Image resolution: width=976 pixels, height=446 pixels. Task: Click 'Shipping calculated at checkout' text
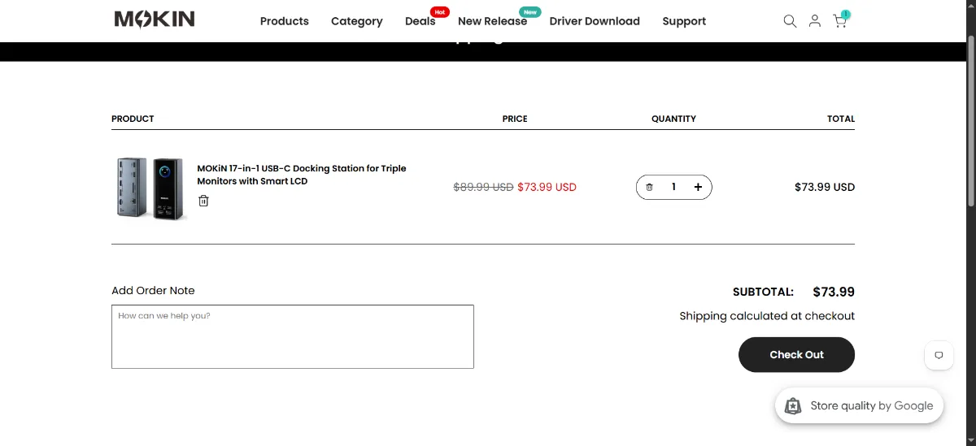(x=767, y=316)
